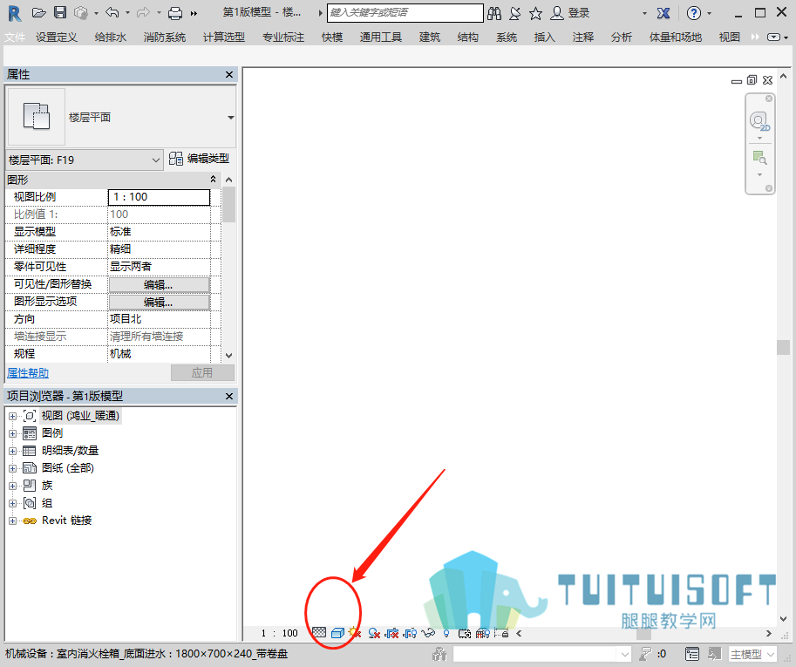Click the Reveal Hidden Elements lightbulb icon
796x667 pixels.
point(446,633)
